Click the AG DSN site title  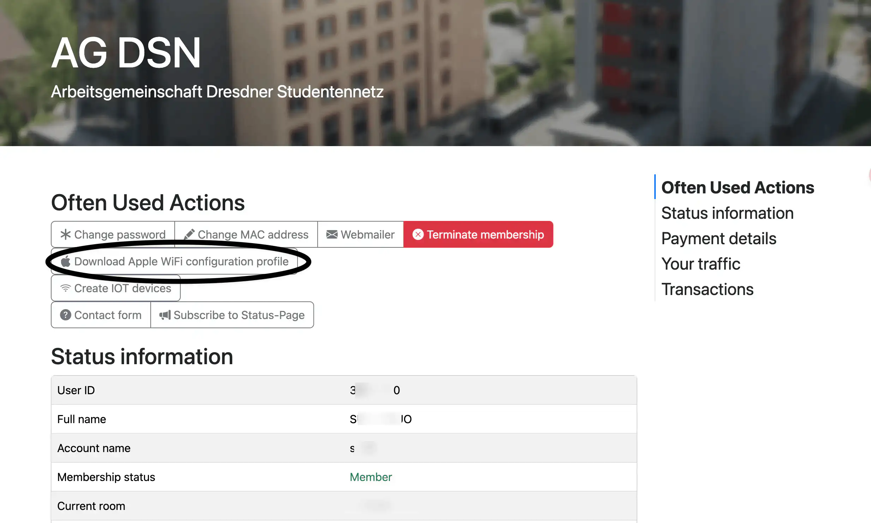pos(126,53)
